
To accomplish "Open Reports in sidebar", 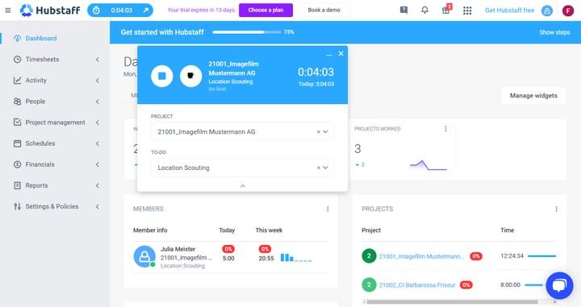I will point(36,185).
